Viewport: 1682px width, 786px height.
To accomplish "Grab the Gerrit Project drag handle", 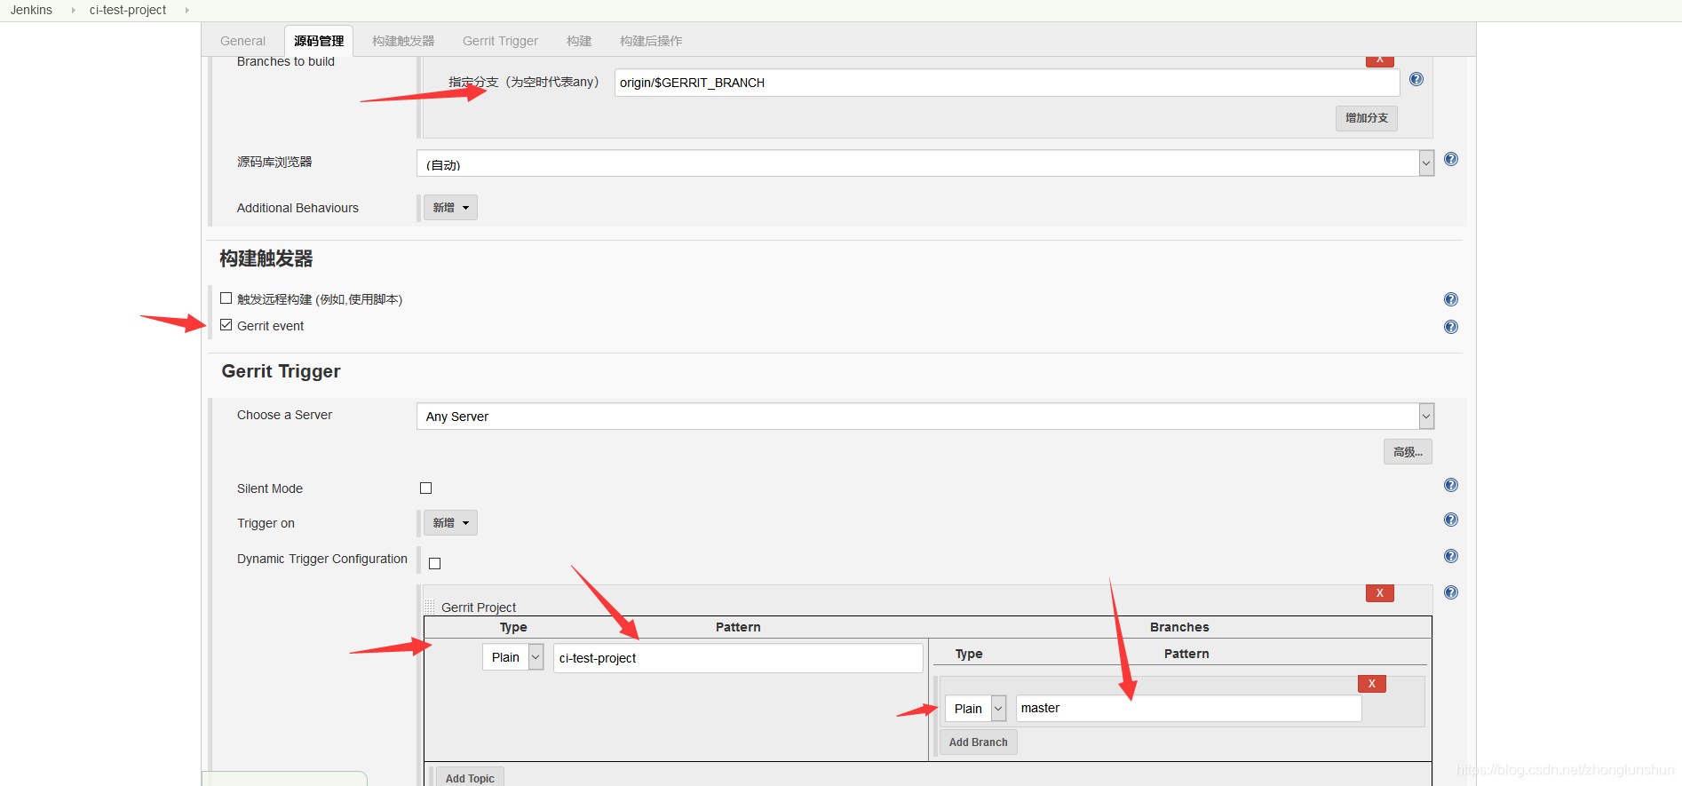I will tap(430, 607).
